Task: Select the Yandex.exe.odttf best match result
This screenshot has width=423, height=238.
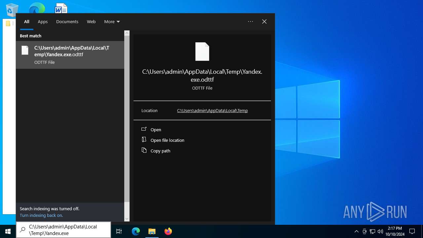Action: tap(70, 55)
